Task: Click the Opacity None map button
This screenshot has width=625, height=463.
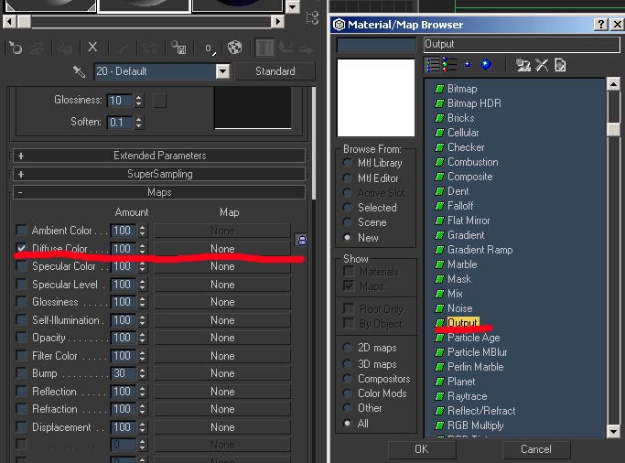Action: (222, 338)
